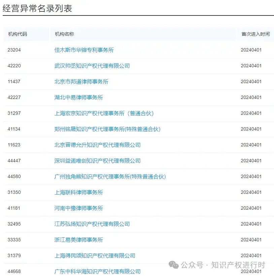Open the 上海联科律师事务所 link
274x276 pixels.
pos(79,193)
